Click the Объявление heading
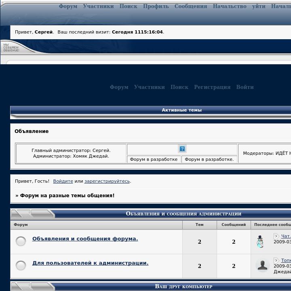The image size is (291, 291). (32, 131)
